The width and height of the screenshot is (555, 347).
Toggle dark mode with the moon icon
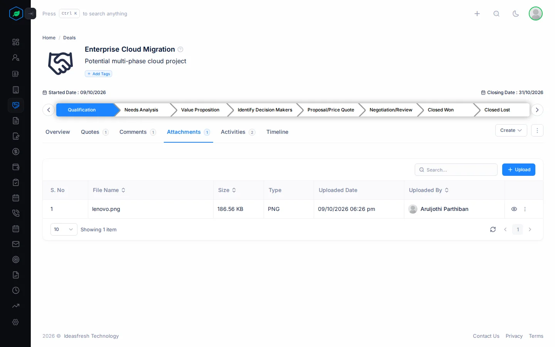[x=516, y=13]
